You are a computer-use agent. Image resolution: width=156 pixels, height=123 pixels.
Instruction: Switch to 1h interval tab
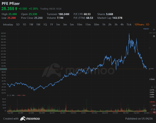tap(104, 25)
